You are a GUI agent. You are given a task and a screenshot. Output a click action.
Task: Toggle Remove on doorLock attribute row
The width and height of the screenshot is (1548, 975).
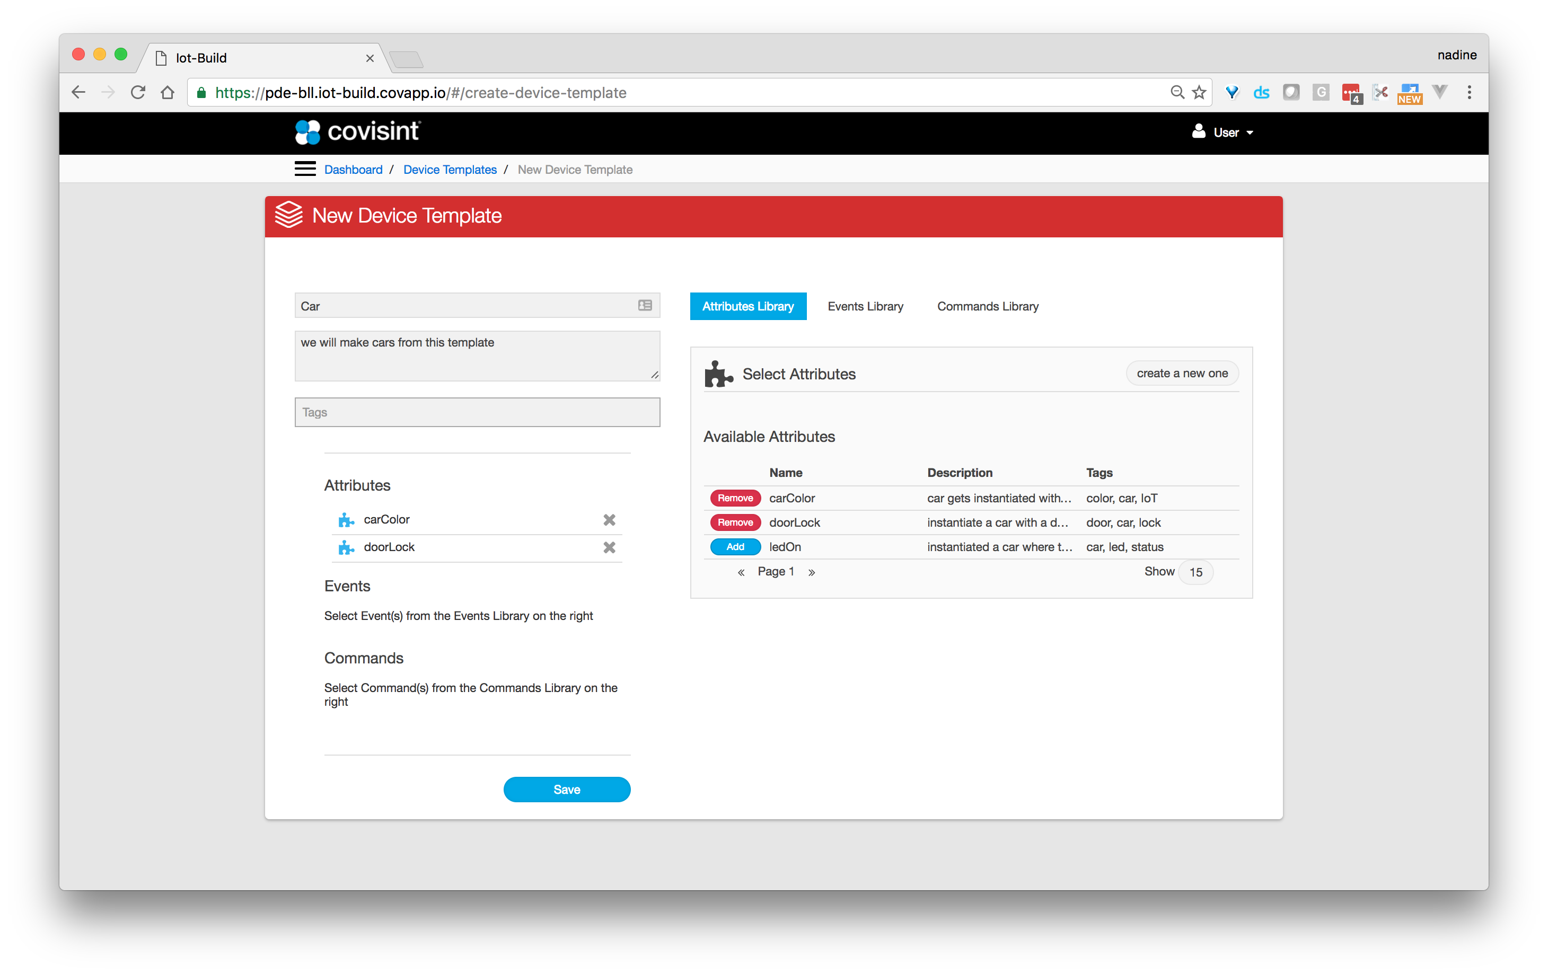[x=735, y=522]
